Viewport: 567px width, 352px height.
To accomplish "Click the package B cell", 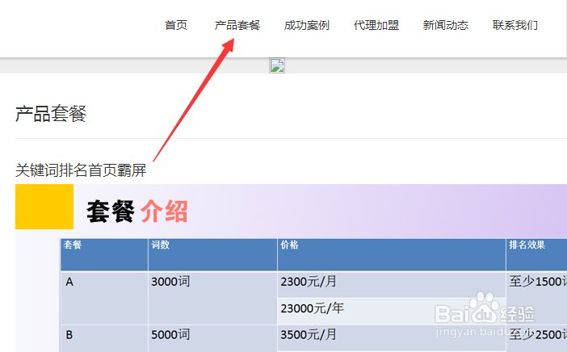I will point(104,338).
